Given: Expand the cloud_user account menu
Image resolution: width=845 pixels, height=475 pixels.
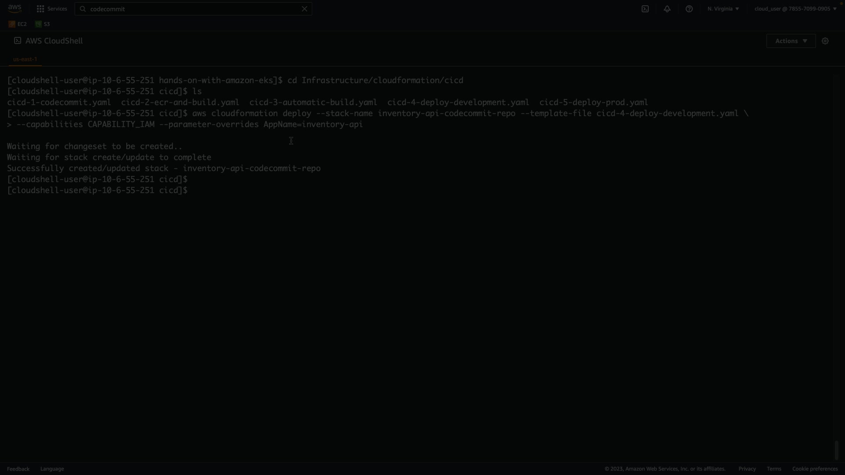Looking at the screenshot, I should (x=795, y=9).
